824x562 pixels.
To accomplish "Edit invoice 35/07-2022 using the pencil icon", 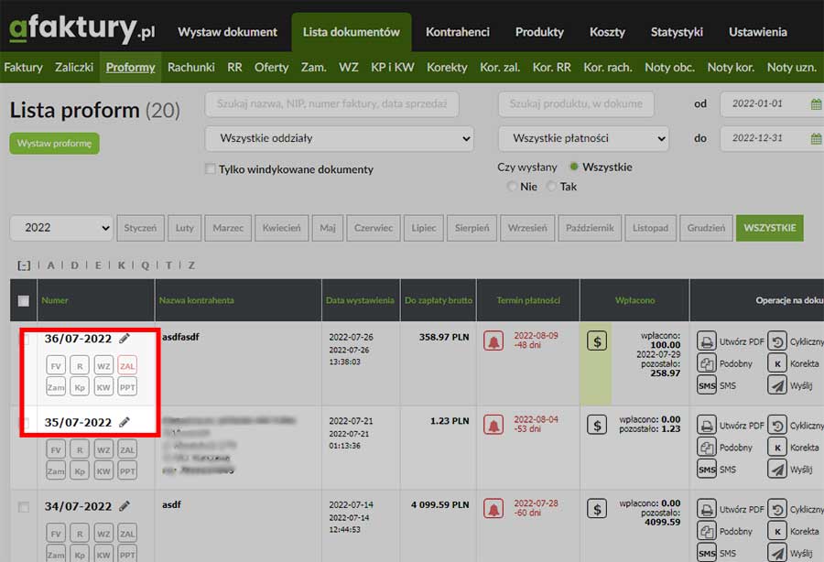I will tap(125, 422).
